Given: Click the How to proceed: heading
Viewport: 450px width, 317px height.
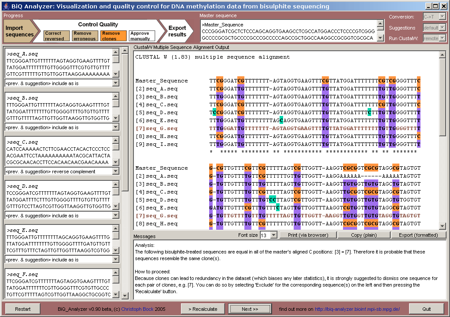Looking at the screenshot, I should (x=153, y=272).
